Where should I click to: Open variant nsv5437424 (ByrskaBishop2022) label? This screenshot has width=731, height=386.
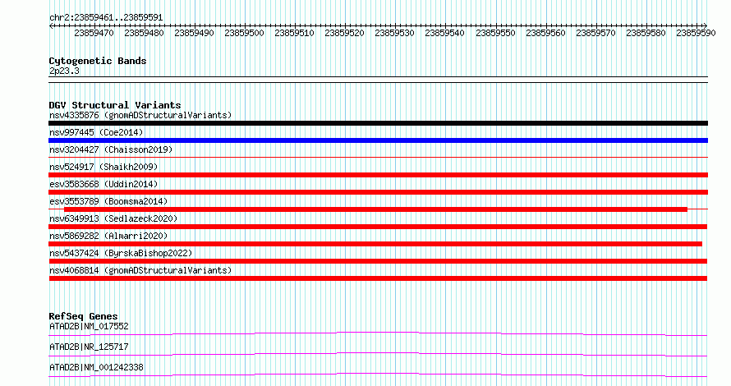(121, 253)
